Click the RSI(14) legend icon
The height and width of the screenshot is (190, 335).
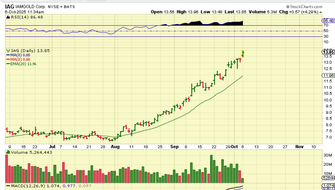tap(8, 17)
